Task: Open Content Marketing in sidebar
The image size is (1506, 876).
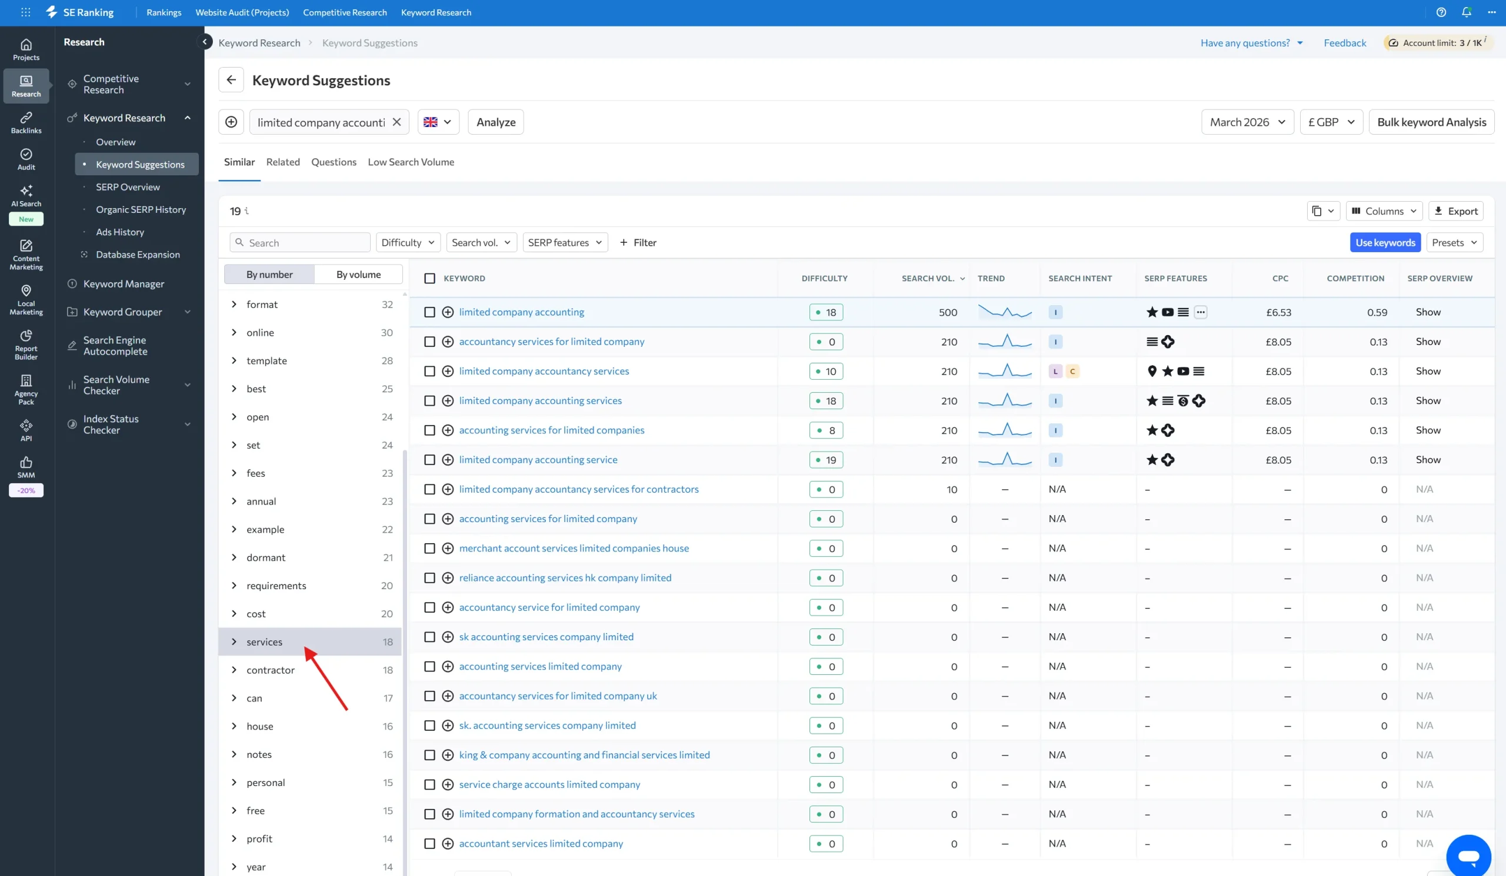Action: 26,255
